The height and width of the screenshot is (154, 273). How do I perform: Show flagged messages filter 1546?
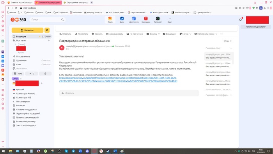[18, 73]
